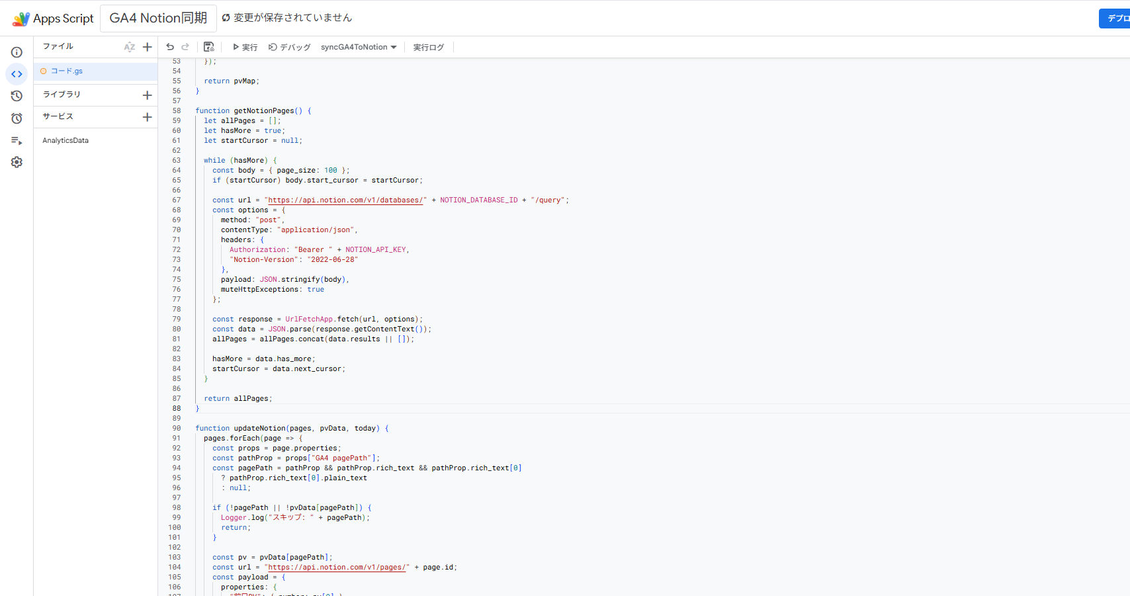The height and width of the screenshot is (596, 1130).
Task: Click NOTION_API_KEY in the Authorization header
Action: (376, 249)
